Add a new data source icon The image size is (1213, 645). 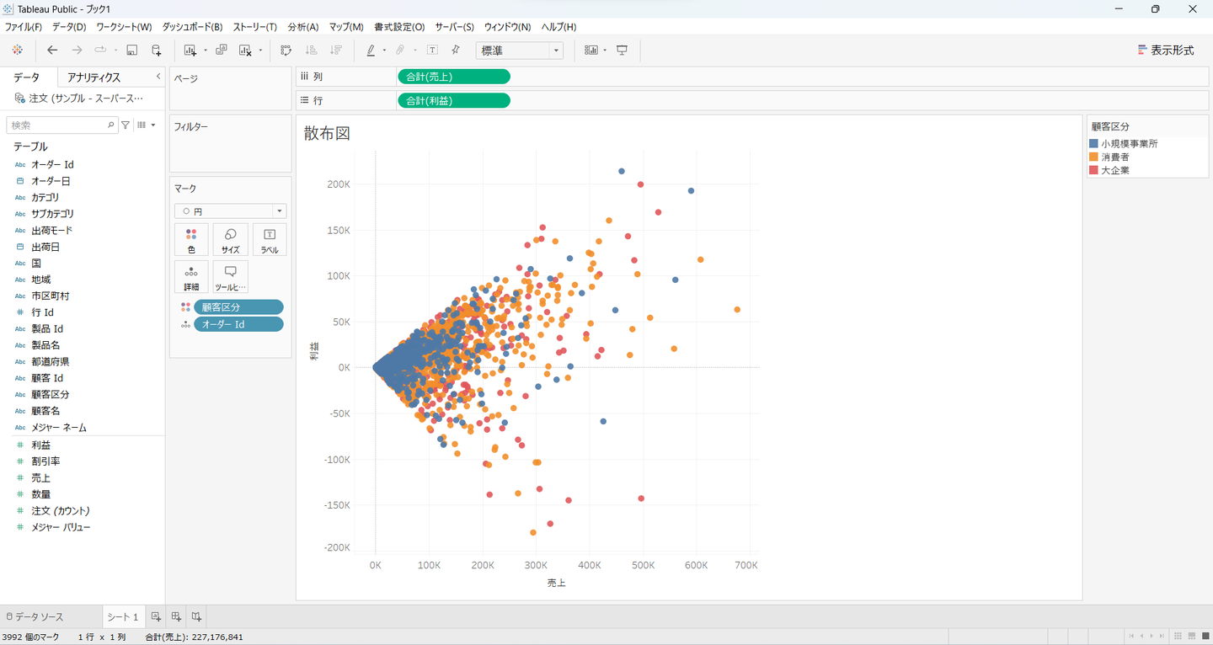(x=156, y=51)
